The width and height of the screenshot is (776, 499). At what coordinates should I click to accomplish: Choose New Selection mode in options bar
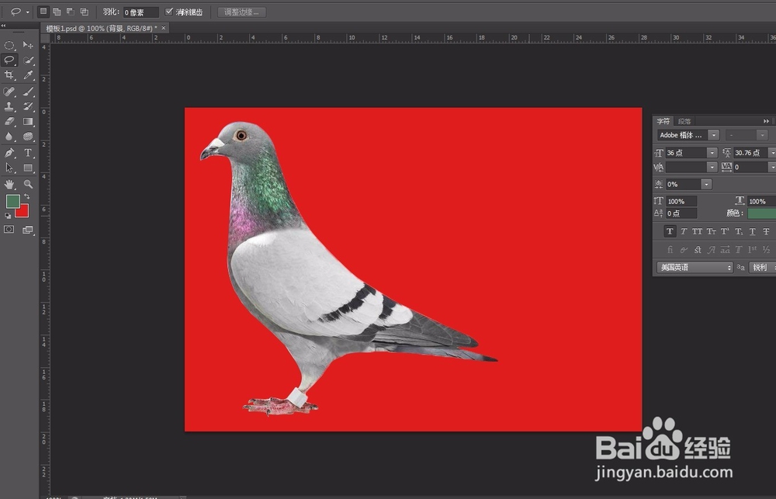(43, 12)
